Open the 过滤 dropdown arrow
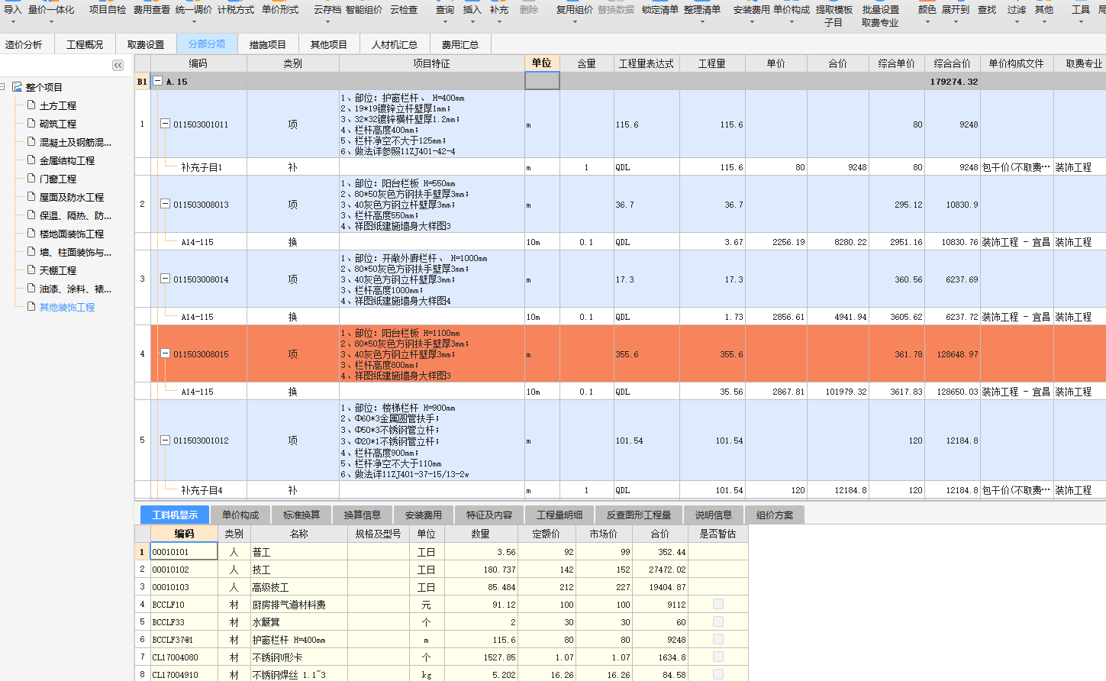This screenshot has width=1106, height=681. click(1017, 21)
